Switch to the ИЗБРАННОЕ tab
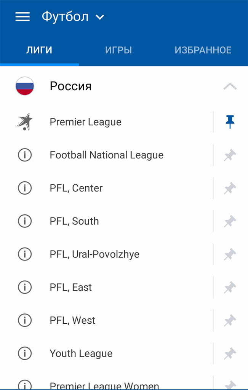 pos(203,50)
